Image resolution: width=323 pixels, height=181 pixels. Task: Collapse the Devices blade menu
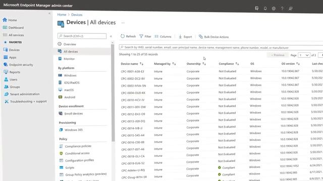pyautogui.click(x=111, y=36)
